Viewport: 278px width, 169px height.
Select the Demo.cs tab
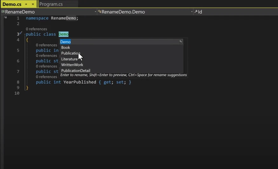click(x=12, y=4)
